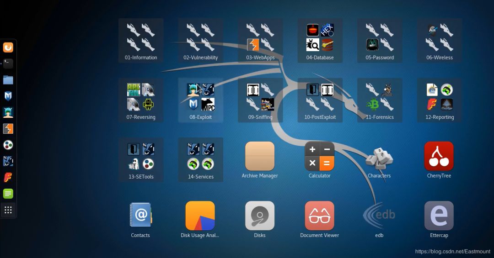Launch Armitage from the dock

point(8,112)
